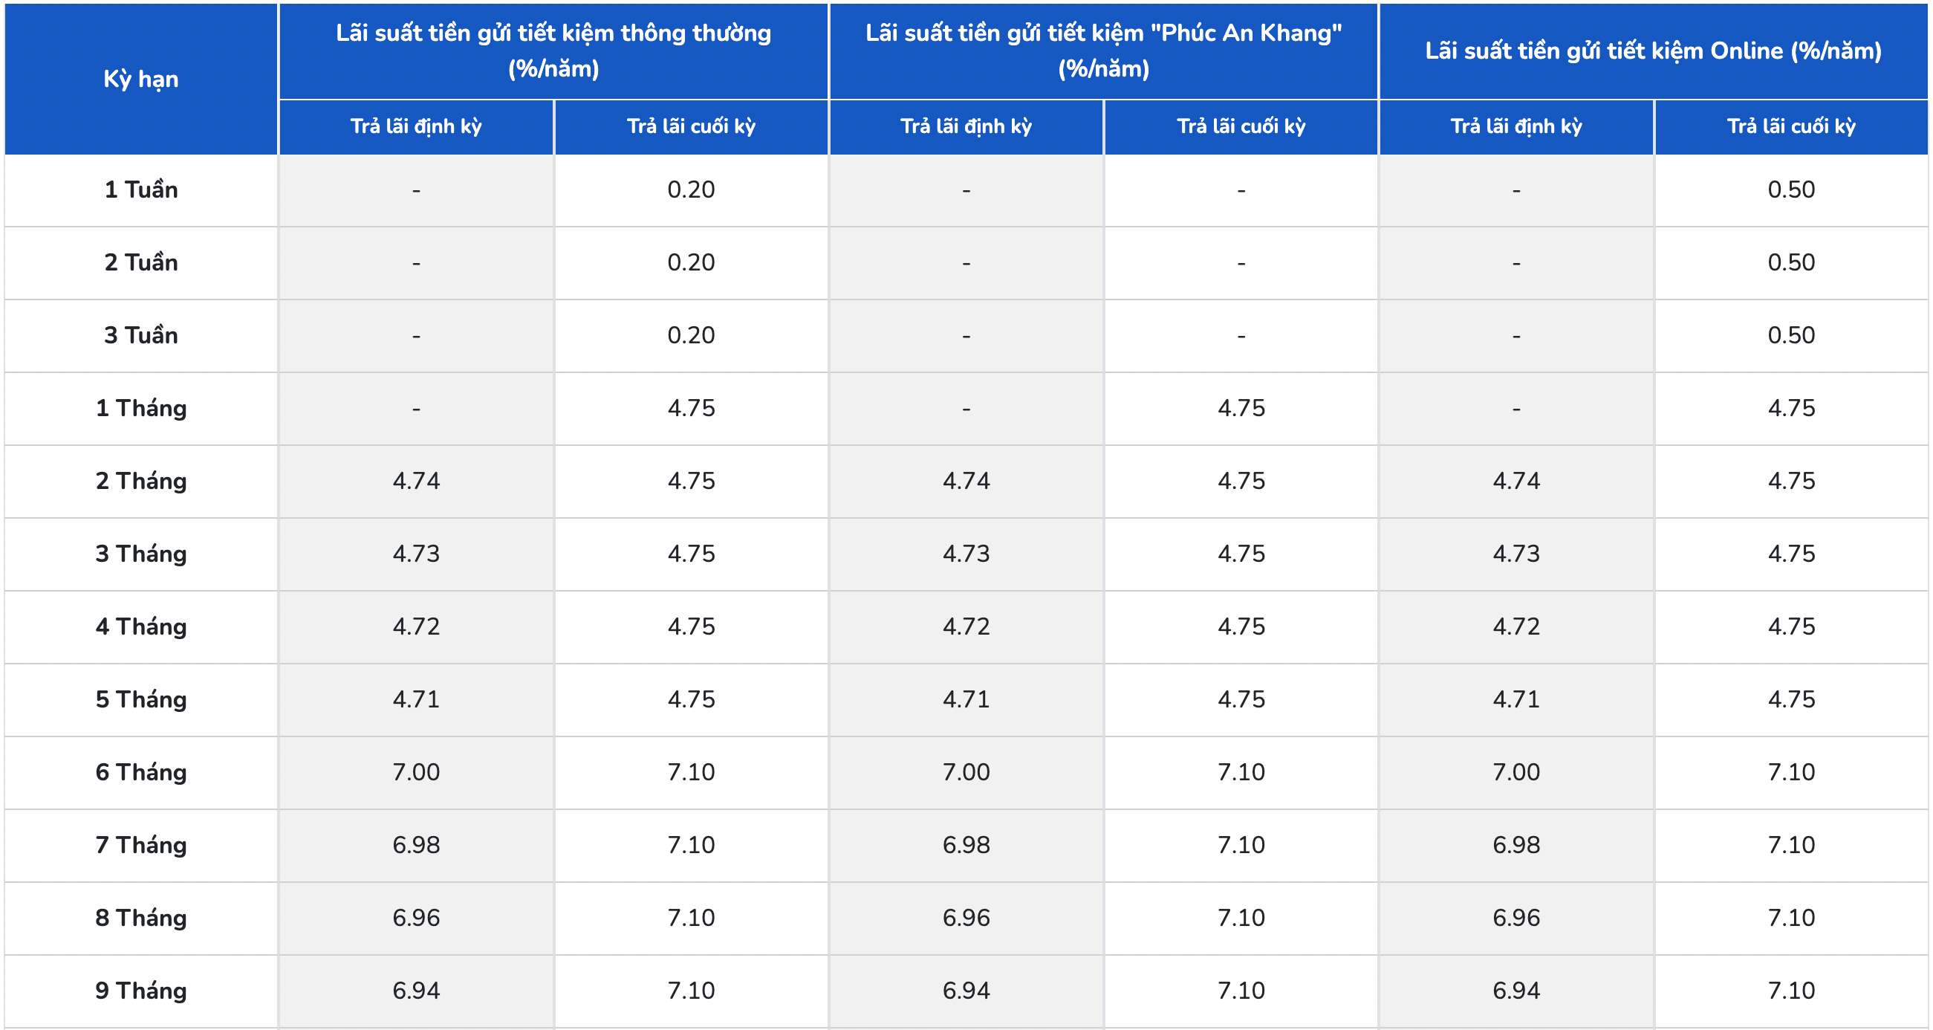Click the 'tiết kiệm thông thường' group header

[x=553, y=51]
